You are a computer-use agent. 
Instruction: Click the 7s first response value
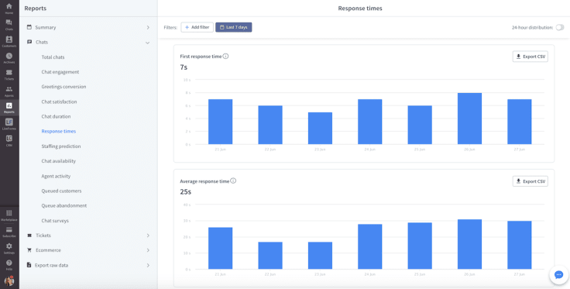click(184, 67)
